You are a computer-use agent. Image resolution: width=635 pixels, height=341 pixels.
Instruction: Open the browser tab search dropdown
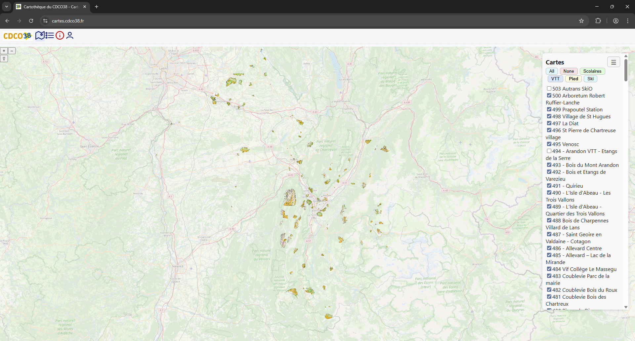coord(7,7)
